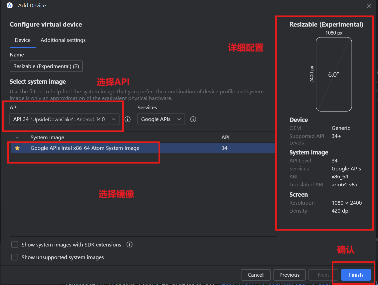Open the Additional settings tab
The height and width of the screenshot is (285, 378).
point(63,40)
